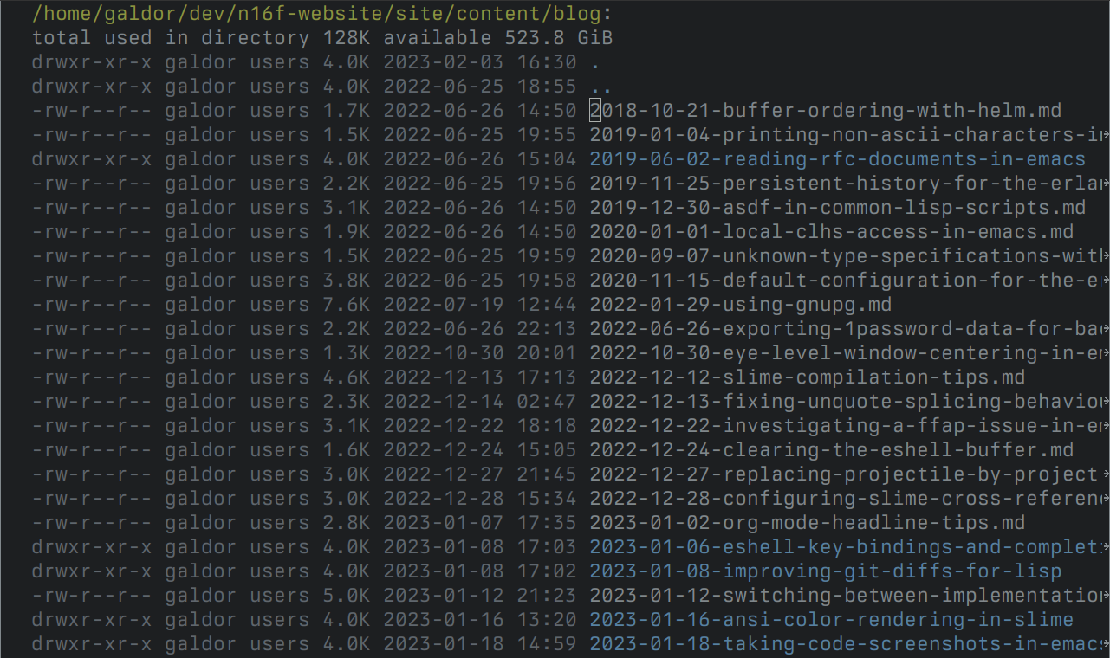
Task: Open 2018-10-21-buffer-ordering-with-helm.md file
Action: pos(825,111)
